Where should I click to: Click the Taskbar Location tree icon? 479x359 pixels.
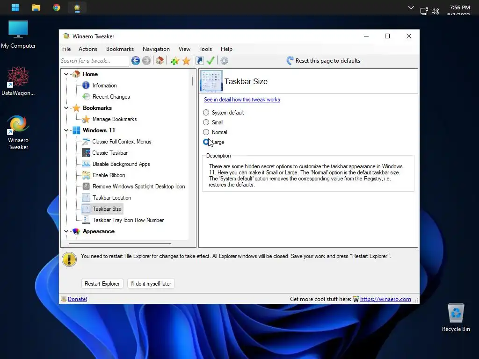click(x=86, y=198)
